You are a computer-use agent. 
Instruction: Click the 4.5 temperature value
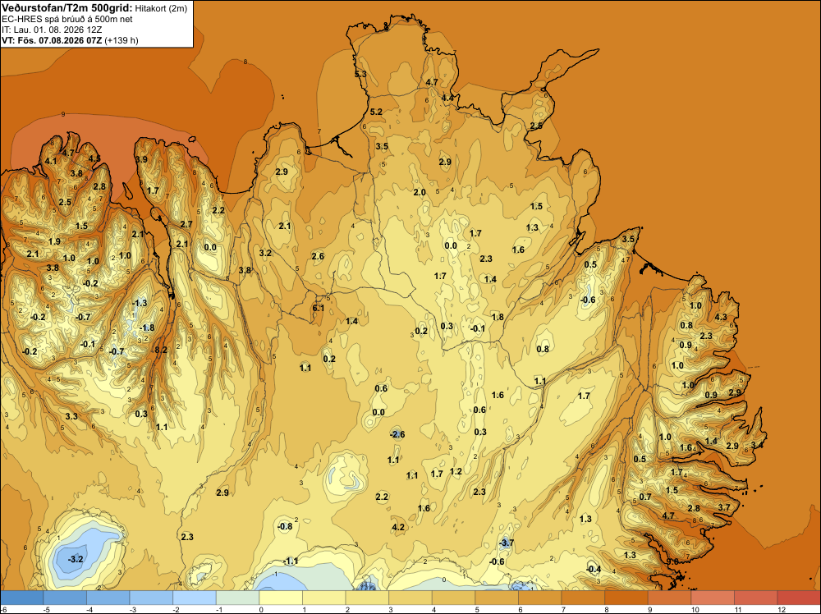(94, 158)
